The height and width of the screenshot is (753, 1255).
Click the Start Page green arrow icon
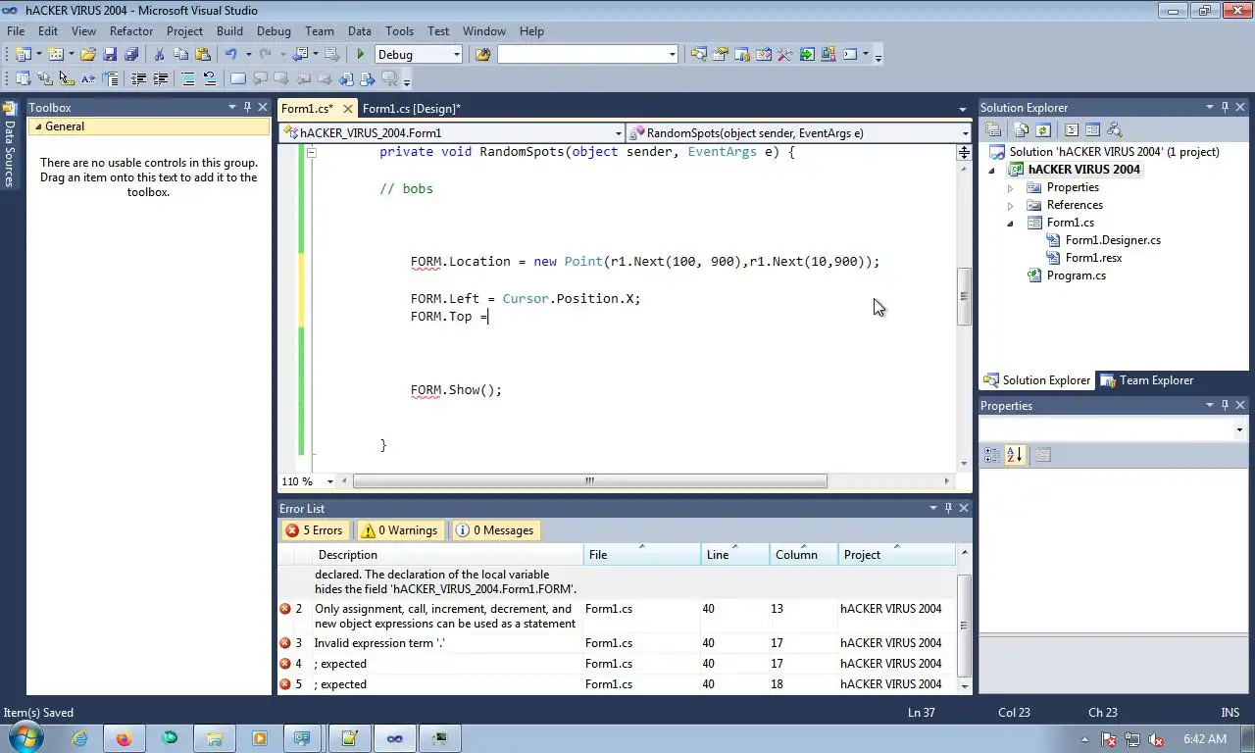click(806, 55)
